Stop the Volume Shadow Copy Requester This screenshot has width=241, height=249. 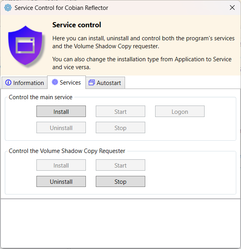pyautogui.click(x=120, y=181)
